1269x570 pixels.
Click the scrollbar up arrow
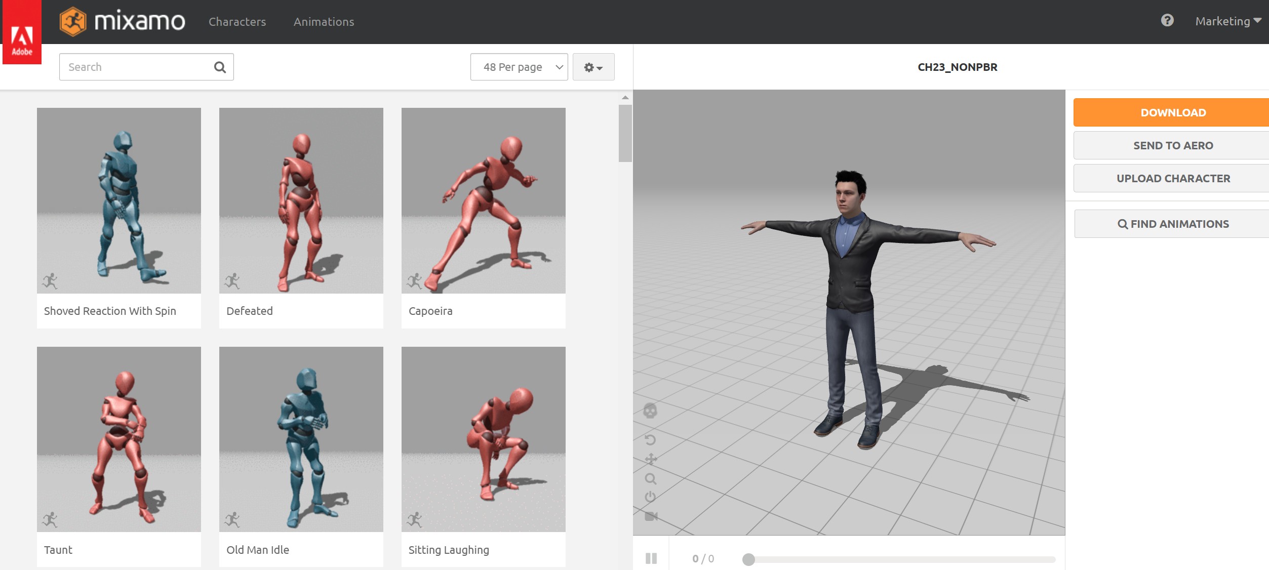coord(625,97)
